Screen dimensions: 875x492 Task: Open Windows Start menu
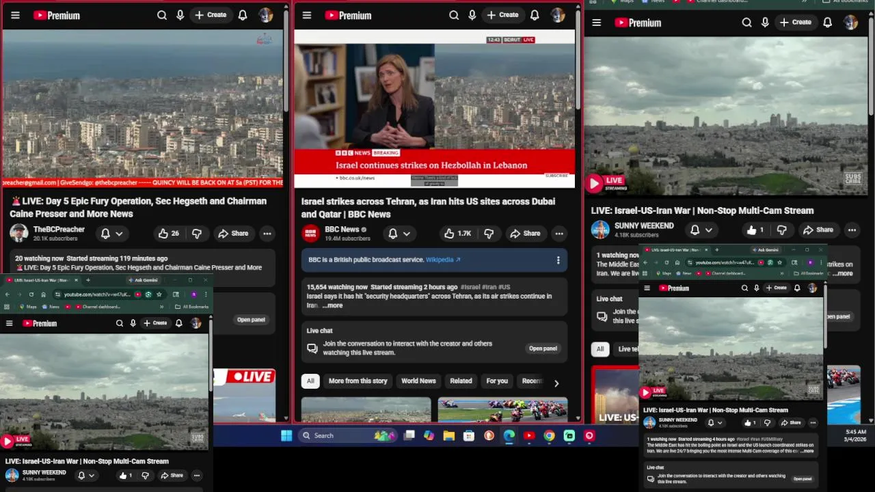[x=286, y=435]
